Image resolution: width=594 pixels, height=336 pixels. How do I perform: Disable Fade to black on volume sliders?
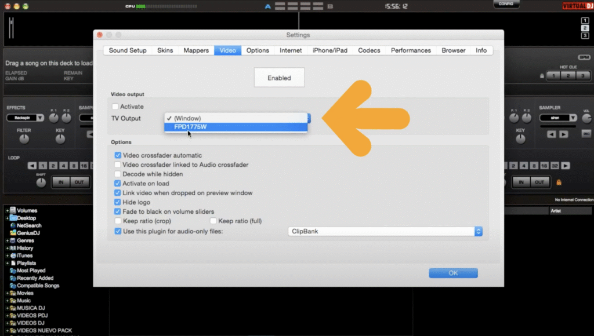pyautogui.click(x=118, y=211)
